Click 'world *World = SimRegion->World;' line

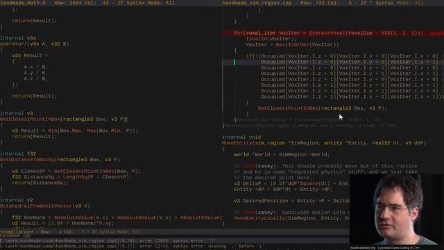coord(282,154)
